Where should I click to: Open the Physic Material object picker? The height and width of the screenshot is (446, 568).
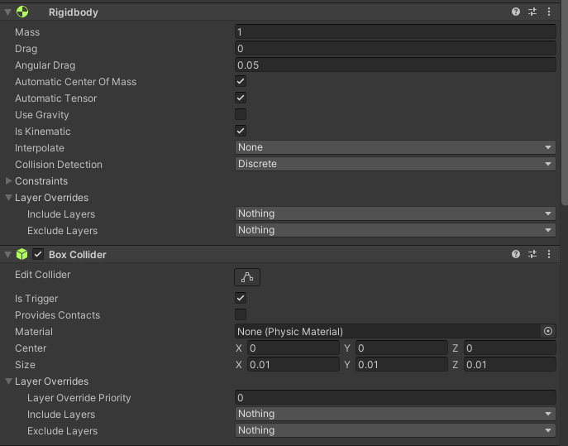547,332
